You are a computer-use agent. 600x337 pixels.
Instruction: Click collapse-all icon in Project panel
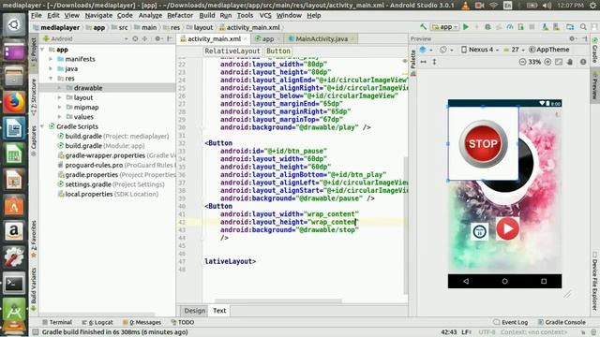pyautogui.click(x=144, y=38)
